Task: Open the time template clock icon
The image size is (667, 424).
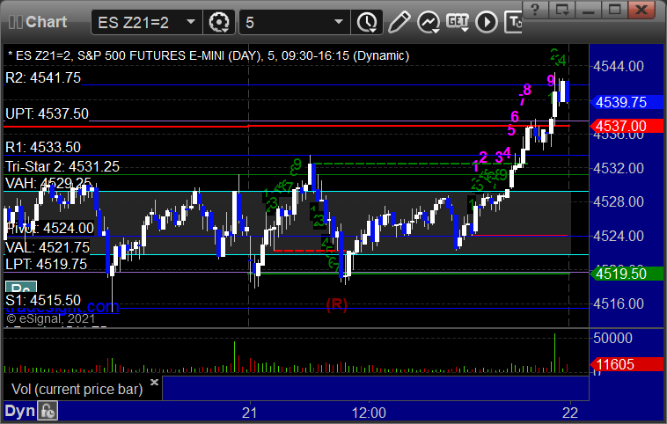Action: [367, 22]
